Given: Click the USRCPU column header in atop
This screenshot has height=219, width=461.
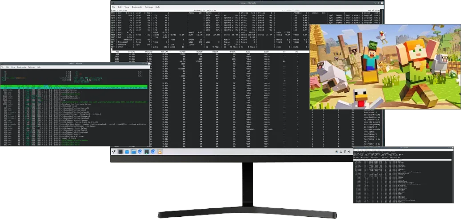Looking at the screenshot, I should [x=149, y=52].
